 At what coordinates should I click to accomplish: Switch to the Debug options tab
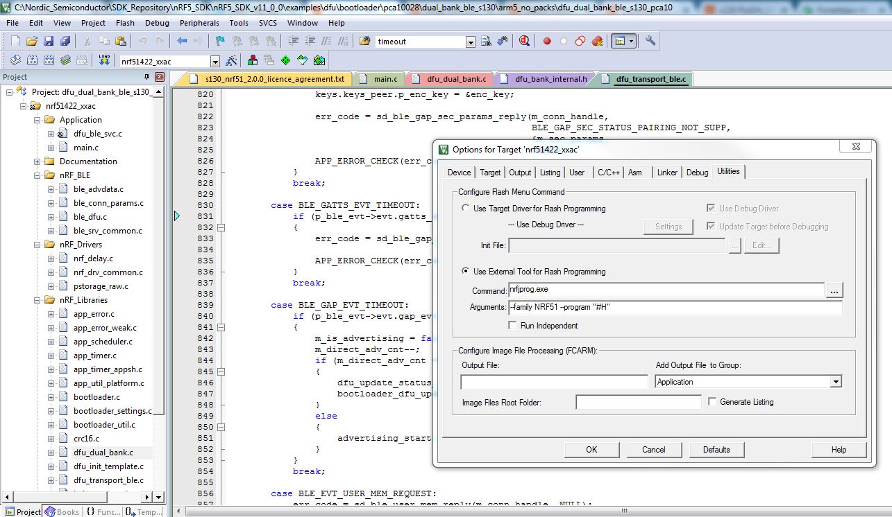[x=697, y=173]
